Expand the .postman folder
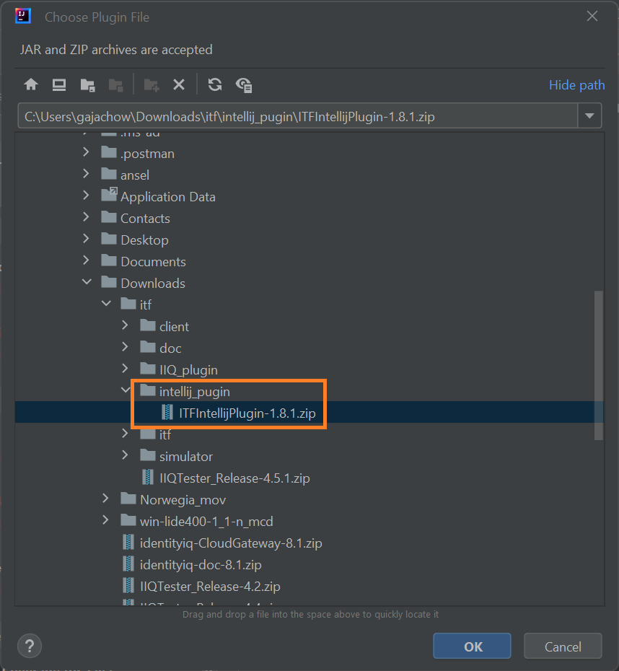 click(86, 152)
